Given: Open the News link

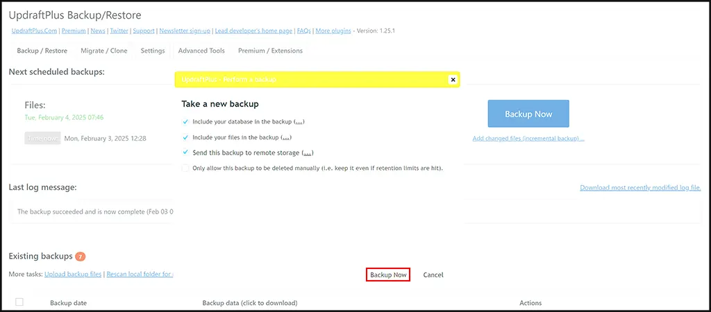Looking at the screenshot, I should pos(97,31).
